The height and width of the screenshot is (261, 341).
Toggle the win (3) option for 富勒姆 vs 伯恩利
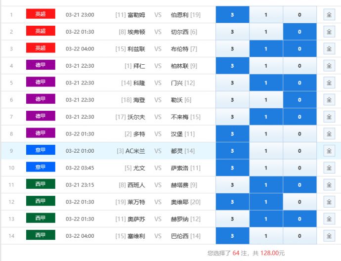[232, 15]
